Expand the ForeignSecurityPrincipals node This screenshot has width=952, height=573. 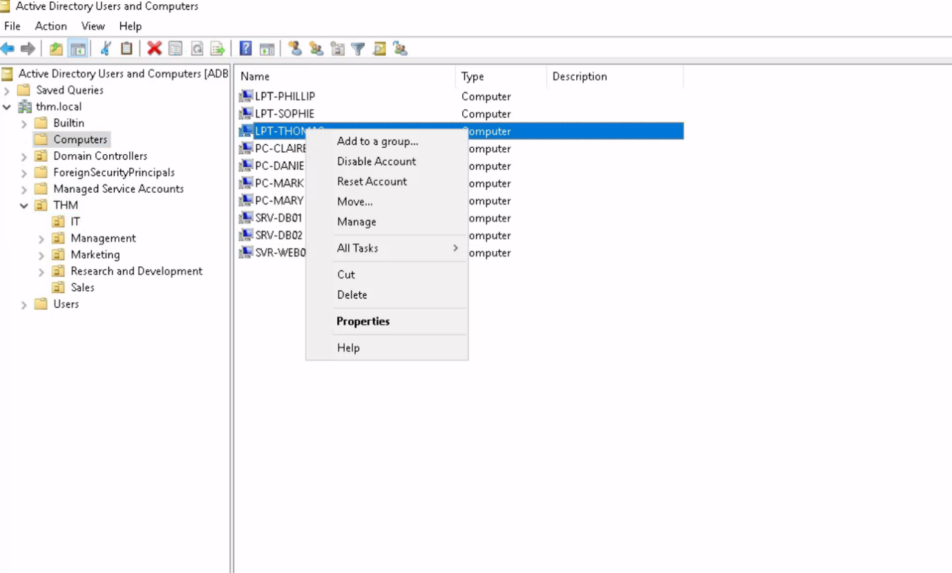[23, 173]
